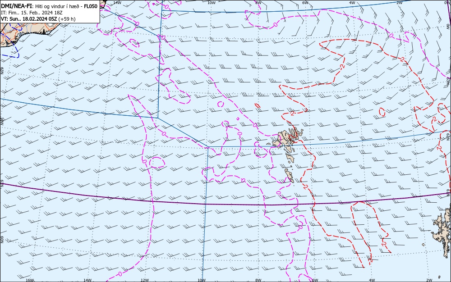Viewport: 451px width, 282px height.
Task: Click the "2W" longitude label on the top axis
Action: pyautogui.click(x=399, y=3)
